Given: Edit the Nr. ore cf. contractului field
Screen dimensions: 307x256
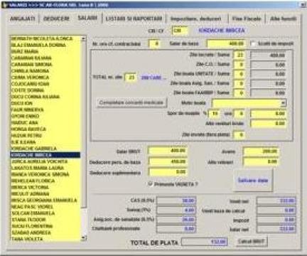Looking at the screenshot, I should pyautogui.click(x=154, y=43).
